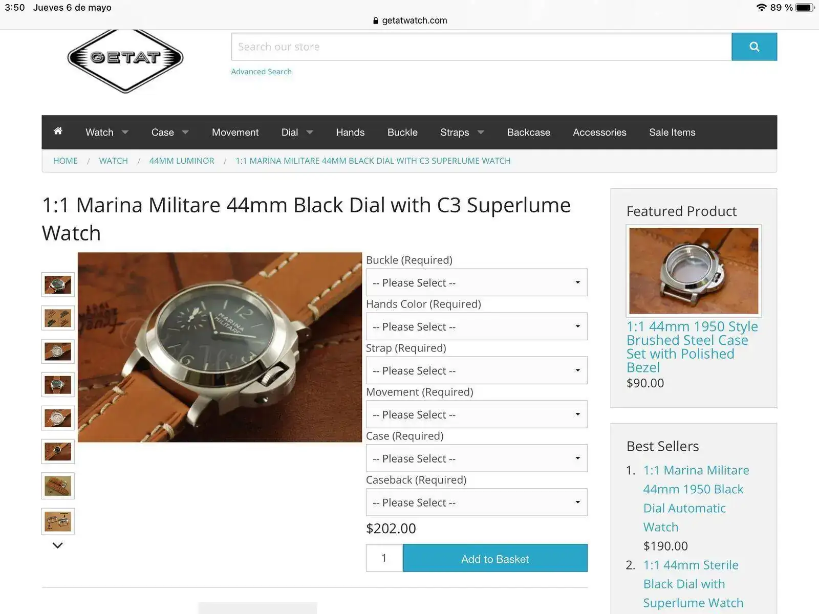The width and height of the screenshot is (819, 614).
Task: Open the Advanced Search link
Action: pyautogui.click(x=261, y=72)
